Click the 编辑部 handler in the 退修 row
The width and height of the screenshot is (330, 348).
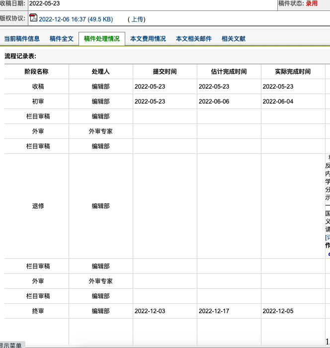click(x=100, y=206)
